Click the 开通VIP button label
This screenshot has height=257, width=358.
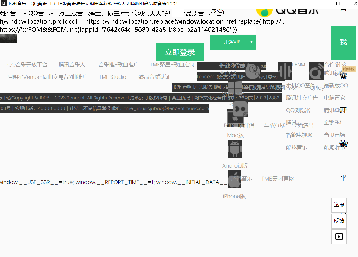[x=232, y=42]
